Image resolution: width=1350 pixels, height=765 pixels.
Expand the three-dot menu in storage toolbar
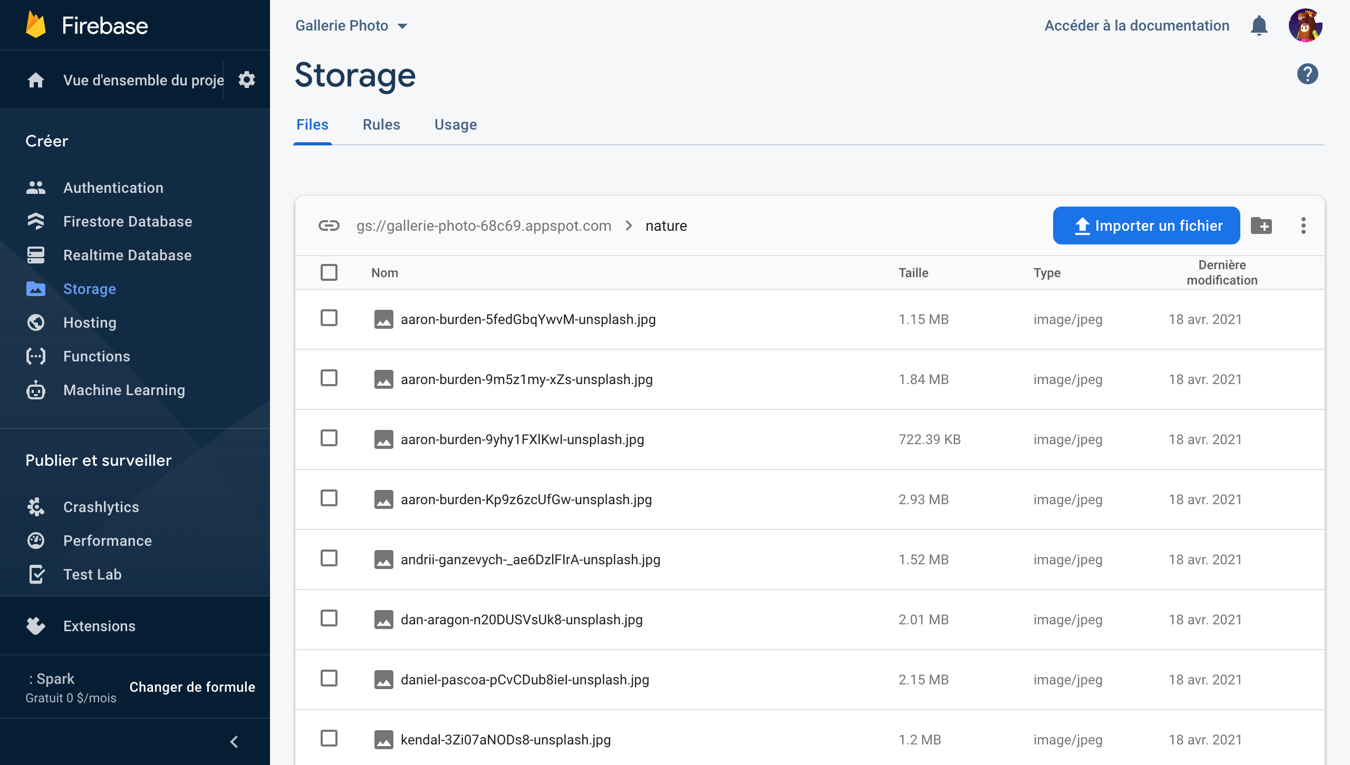pos(1304,225)
